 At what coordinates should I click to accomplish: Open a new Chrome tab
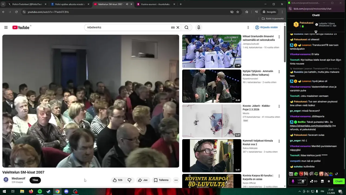[x=181, y=4]
